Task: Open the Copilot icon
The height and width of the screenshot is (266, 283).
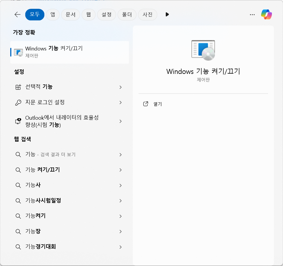Action: point(266,14)
